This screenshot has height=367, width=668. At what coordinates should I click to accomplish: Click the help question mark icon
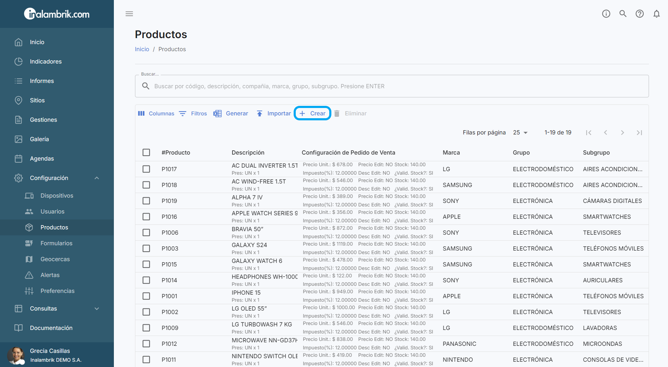click(639, 14)
